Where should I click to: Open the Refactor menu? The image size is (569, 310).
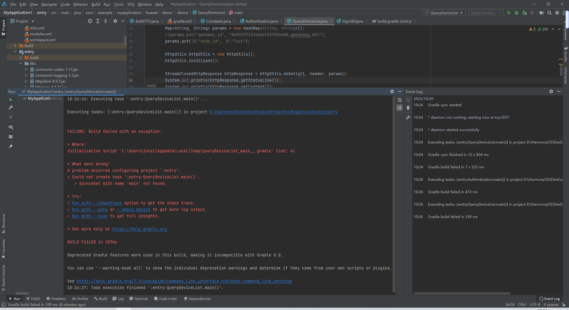pos(81,4)
